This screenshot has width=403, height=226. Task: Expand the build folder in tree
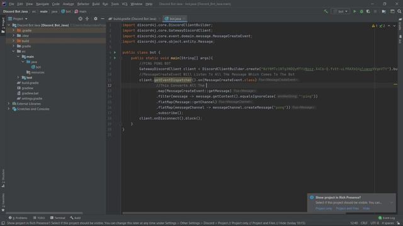pyautogui.click(x=13, y=41)
